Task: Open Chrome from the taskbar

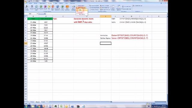Action: (x=39, y=106)
